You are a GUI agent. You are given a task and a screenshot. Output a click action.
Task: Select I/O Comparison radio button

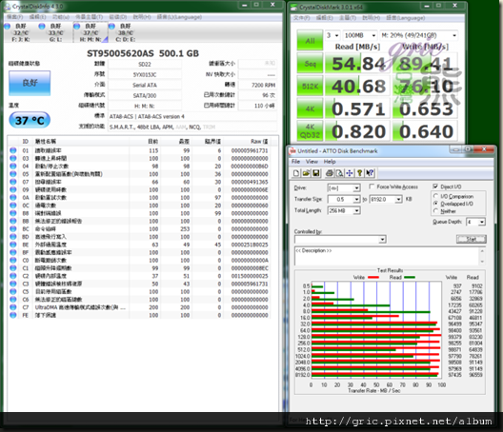click(435, 196)
